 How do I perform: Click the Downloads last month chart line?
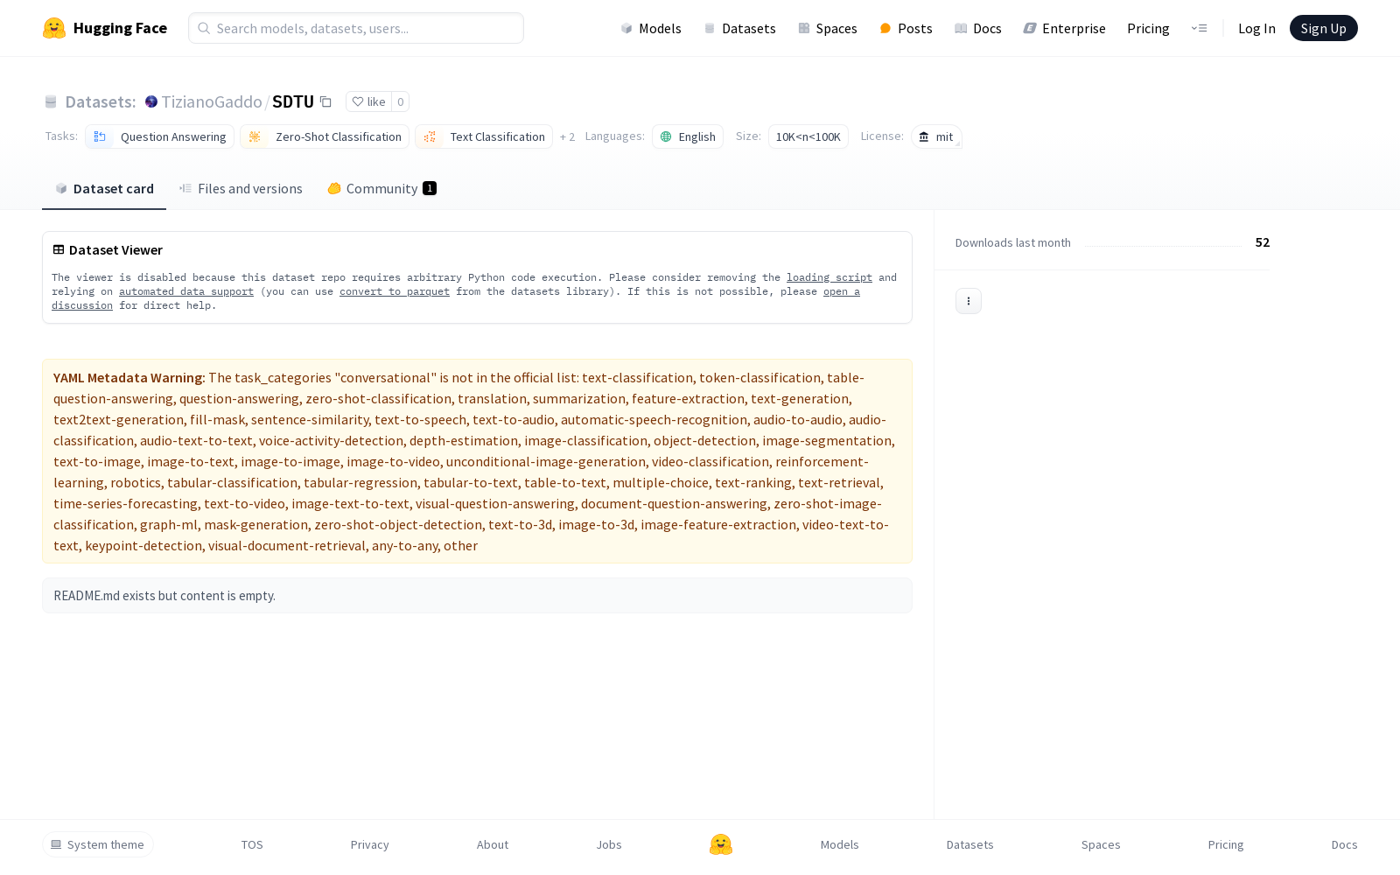click(1164, 246)
